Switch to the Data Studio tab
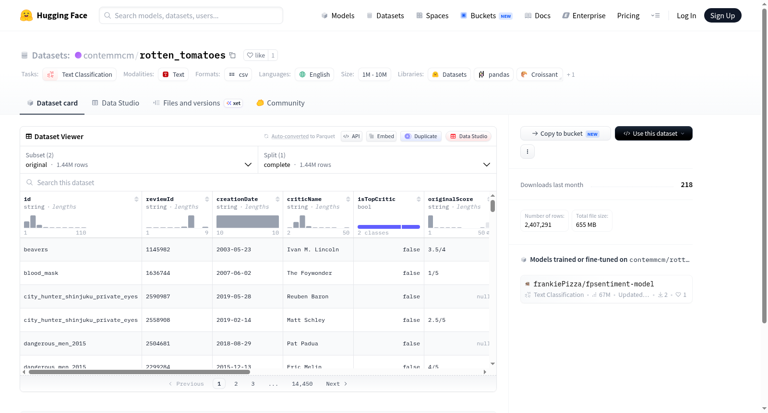This screenshot has height=413, width=768. tap(116, 103)
